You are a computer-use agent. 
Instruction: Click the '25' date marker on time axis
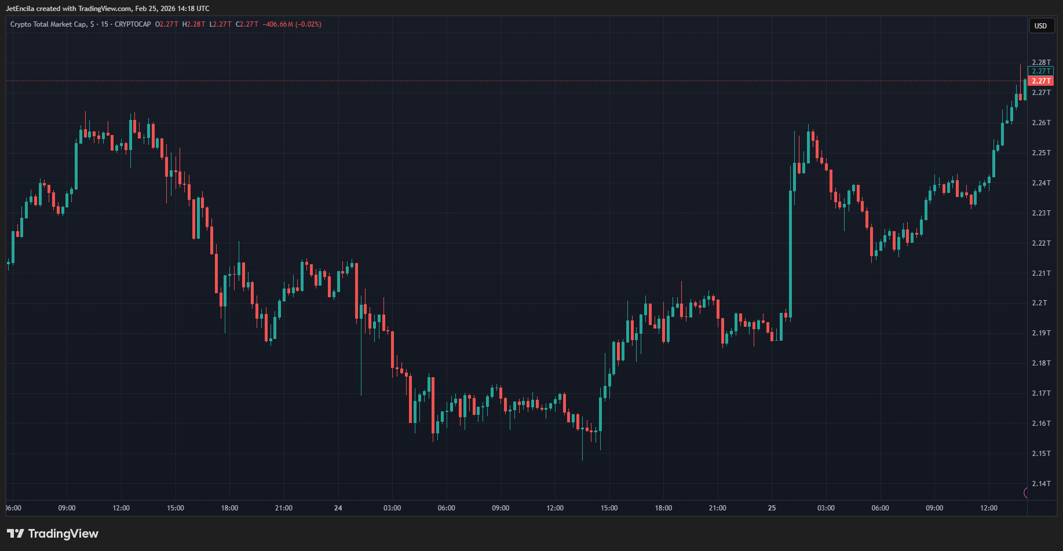click(772, 508)
